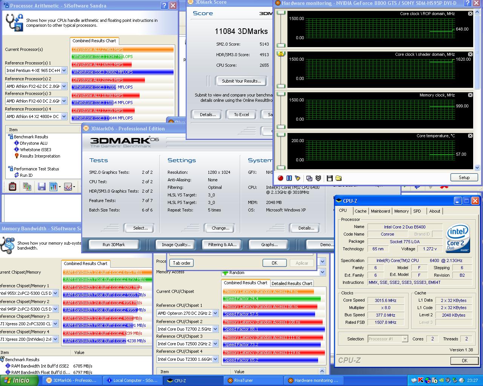
Task: Open the Detailed Results Chart tab
Action: [292, 283]
